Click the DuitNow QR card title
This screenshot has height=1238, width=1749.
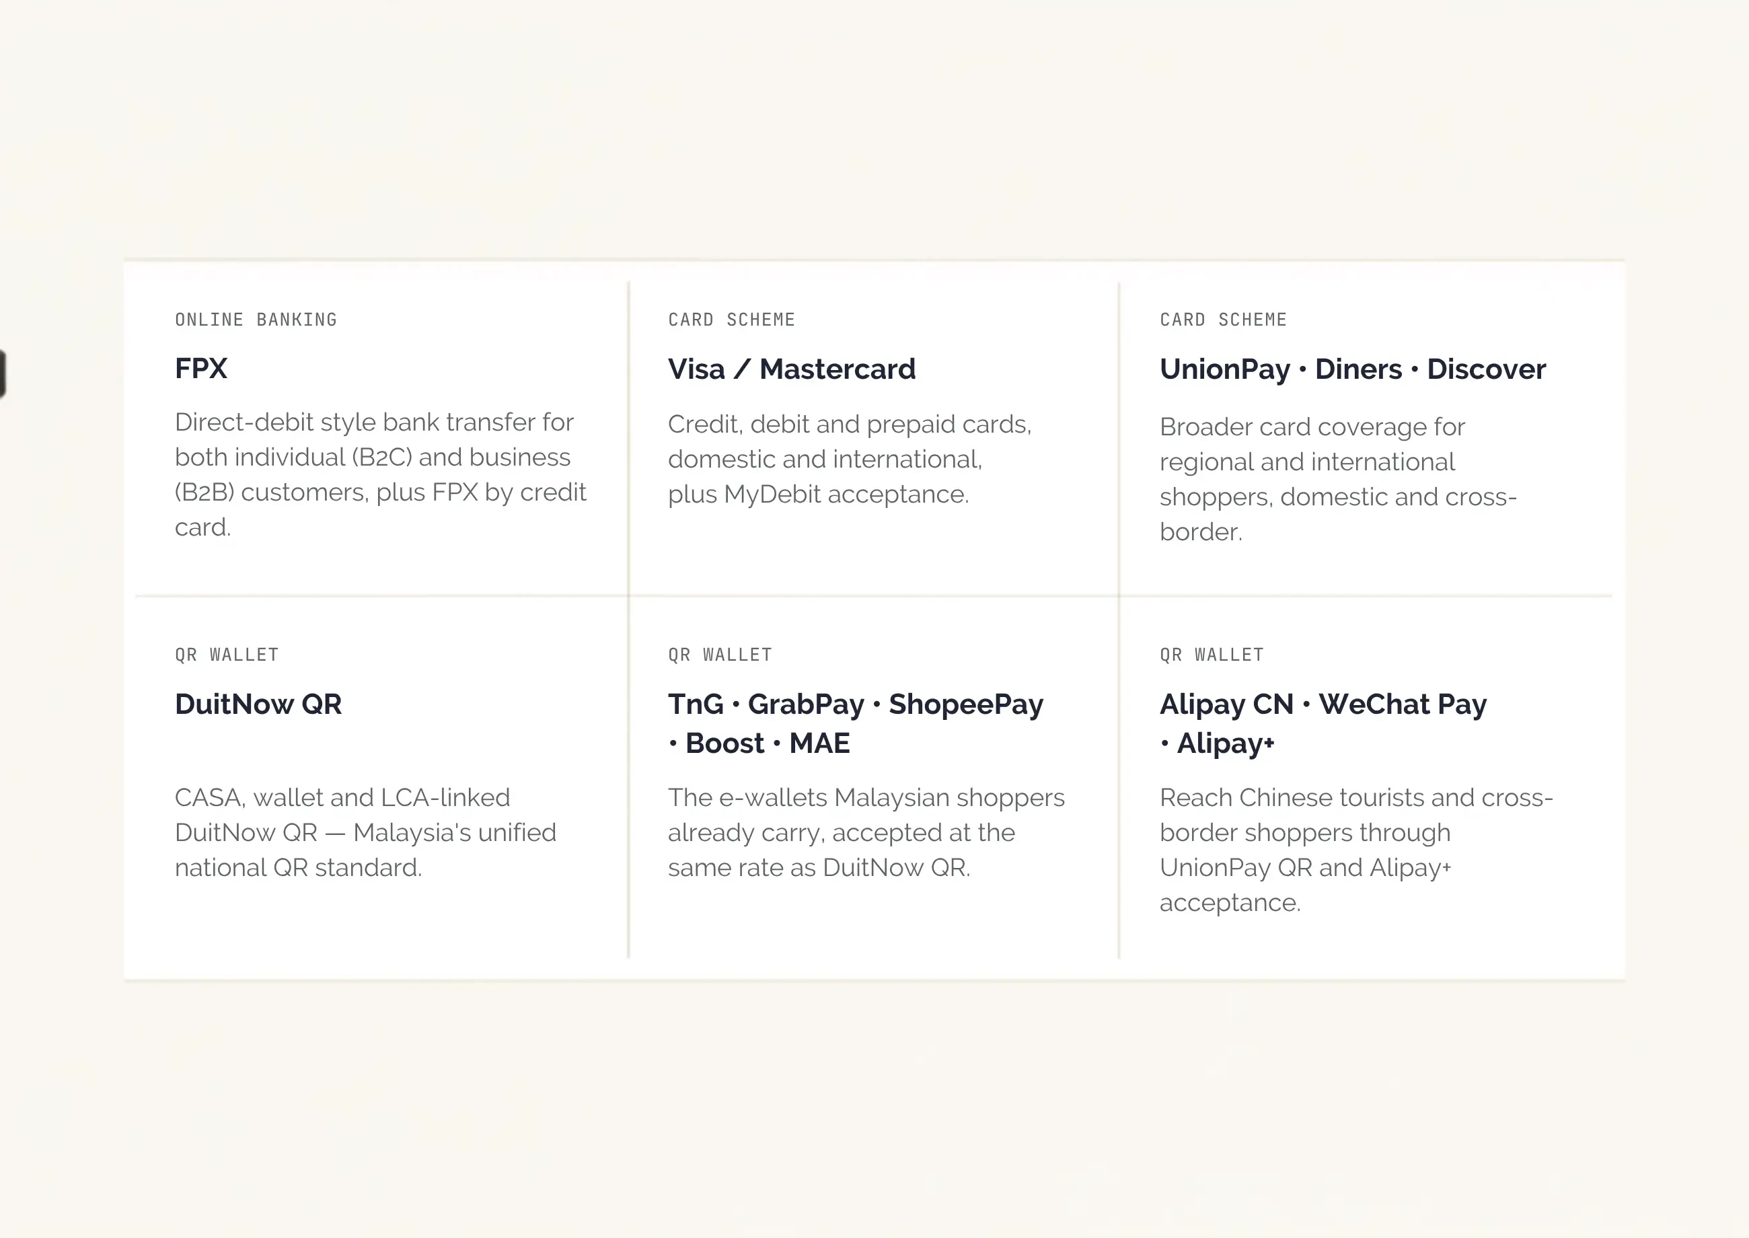click(258, 704)
